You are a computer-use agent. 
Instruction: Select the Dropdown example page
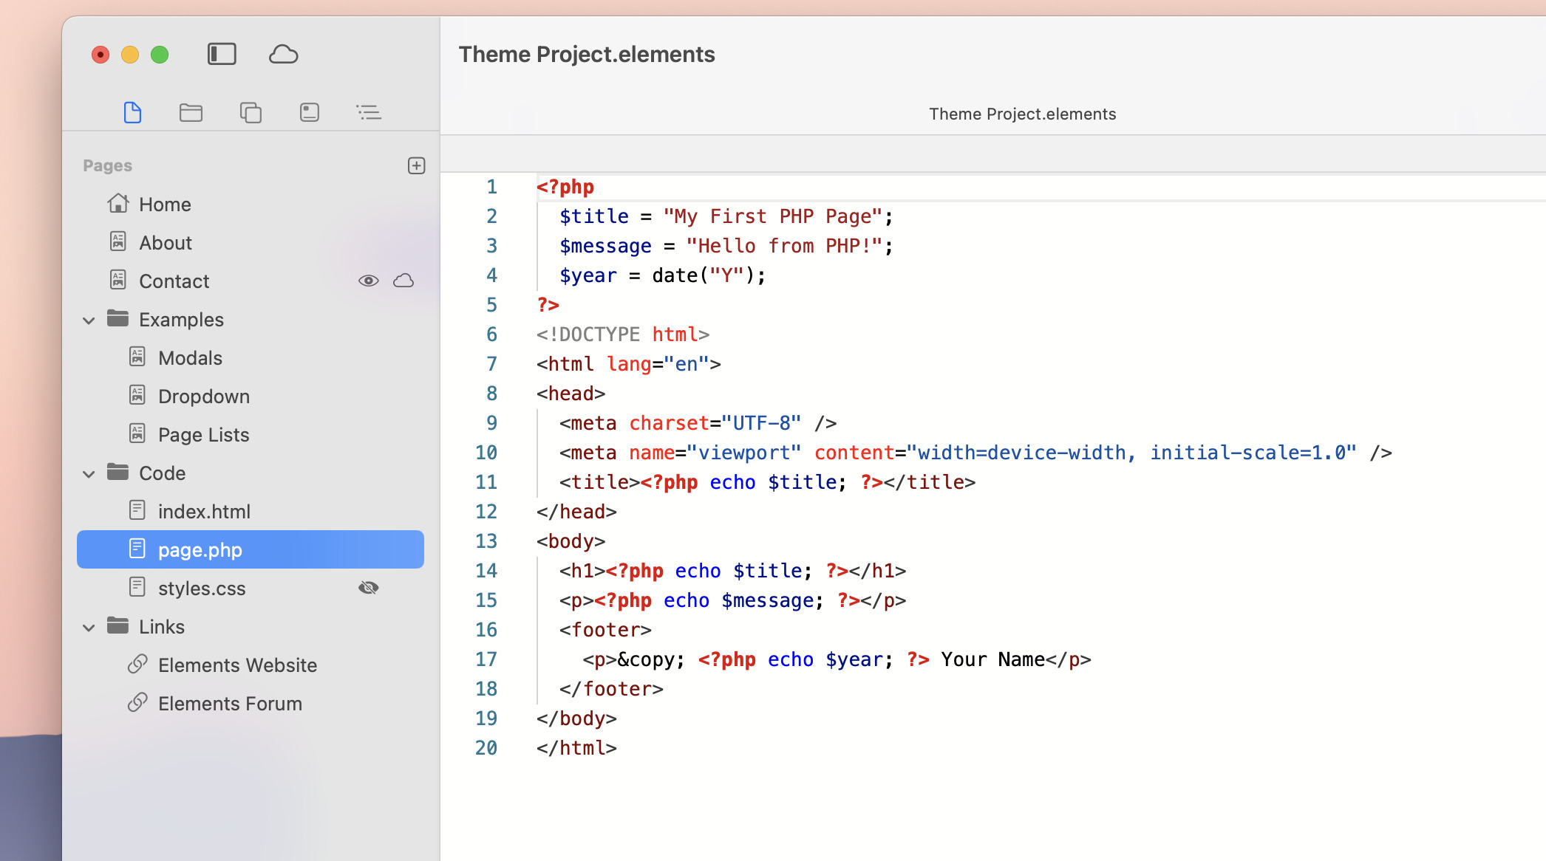pyautogui.click(x=203, y=397)
